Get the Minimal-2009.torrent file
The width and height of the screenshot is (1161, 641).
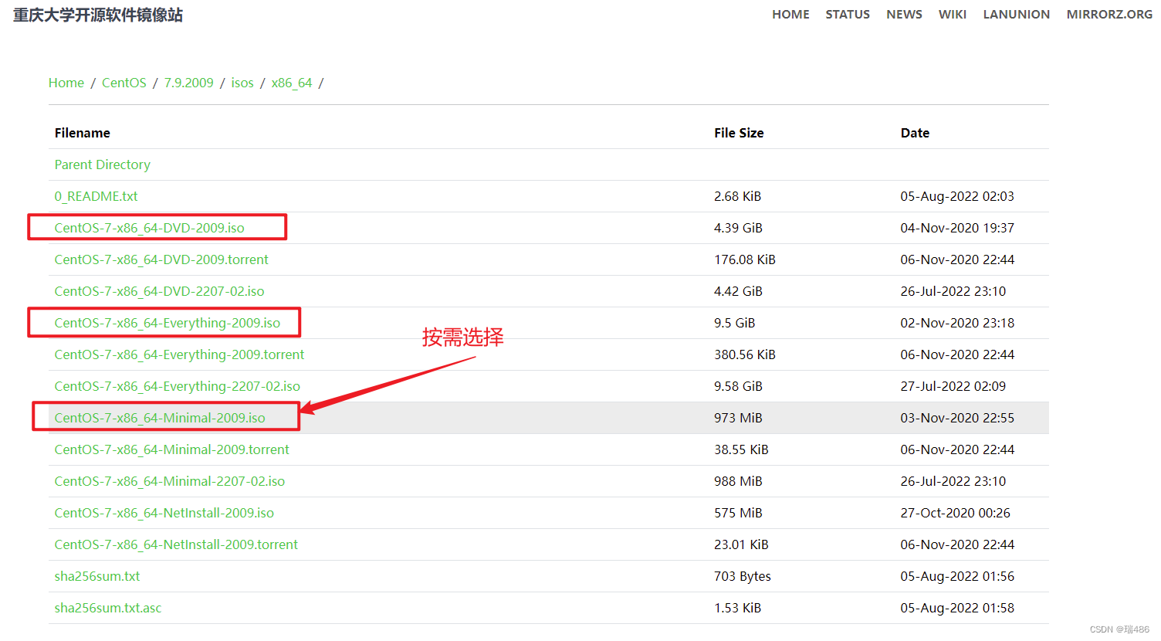172,449
